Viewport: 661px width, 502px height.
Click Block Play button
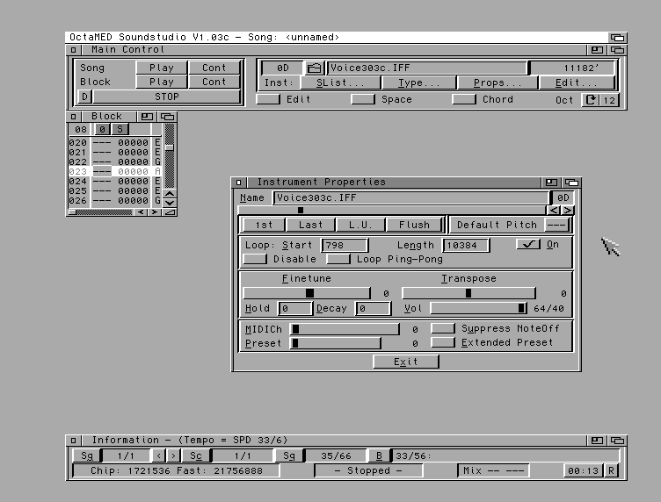click(162, 82)
